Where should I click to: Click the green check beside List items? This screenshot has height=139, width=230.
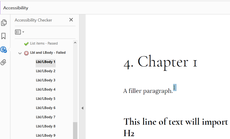tap(26, 44)
